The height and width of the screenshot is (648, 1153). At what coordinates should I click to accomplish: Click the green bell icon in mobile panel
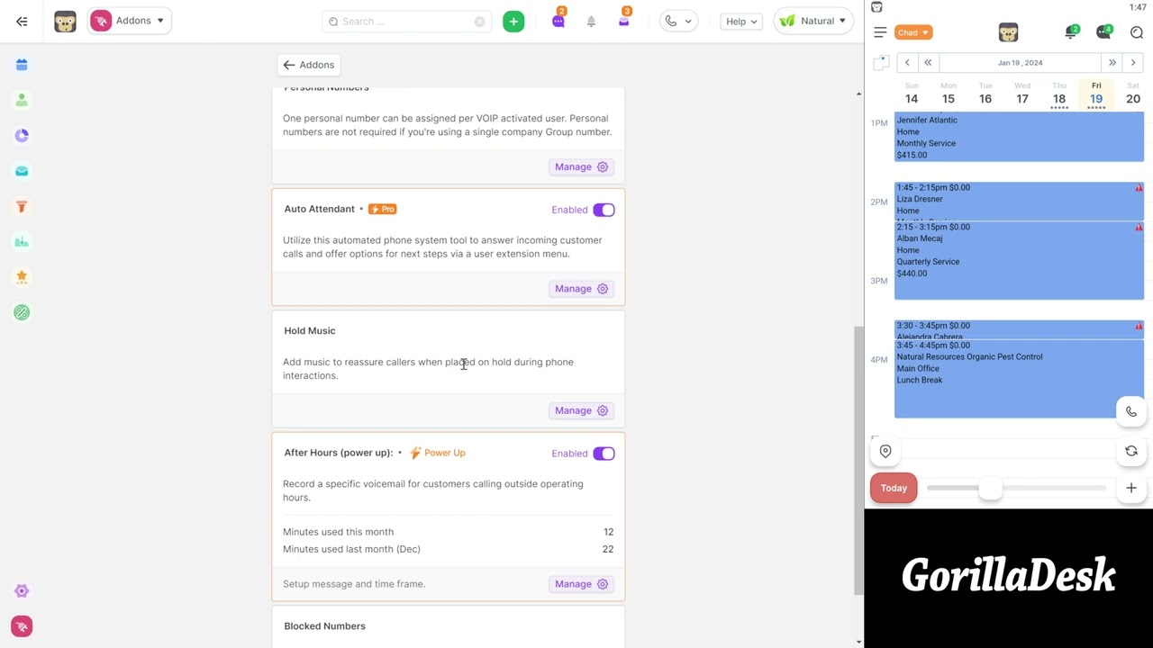click(x=1072, y=32)
